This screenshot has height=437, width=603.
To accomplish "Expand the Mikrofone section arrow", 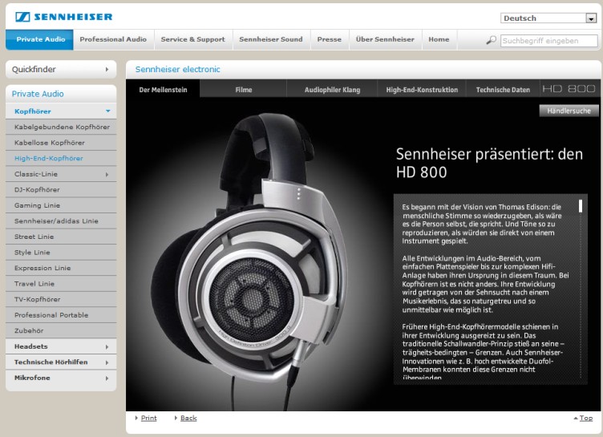I will pyautogui.click(x=107, y=378).
